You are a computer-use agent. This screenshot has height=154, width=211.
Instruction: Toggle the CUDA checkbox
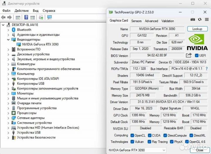149,136
